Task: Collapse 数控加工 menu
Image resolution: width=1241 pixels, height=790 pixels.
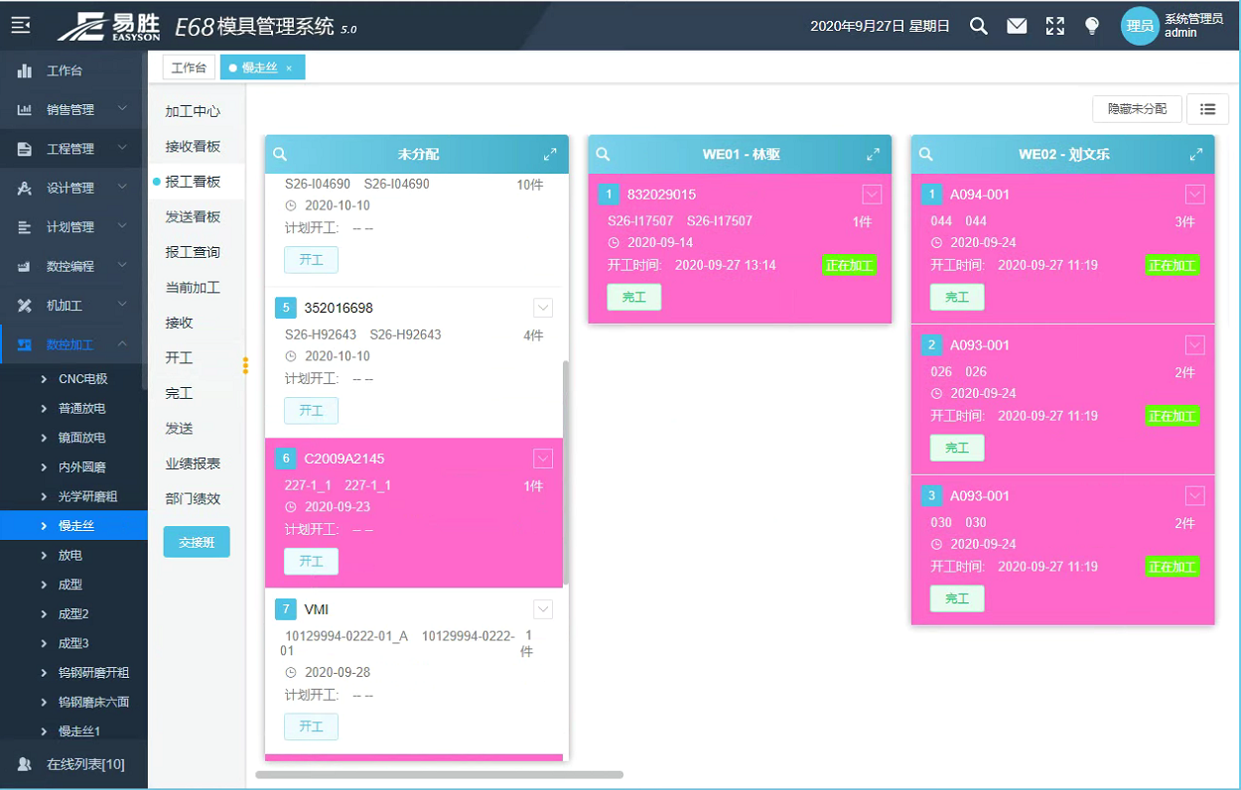Action: tap(122, 343)
